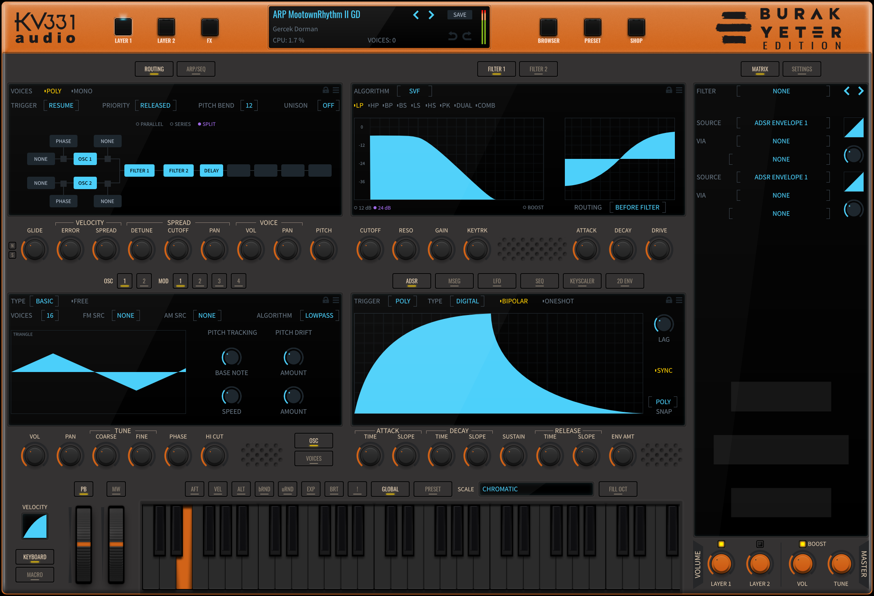Click the velocity curve thumbnail

[x=35, y=526]
